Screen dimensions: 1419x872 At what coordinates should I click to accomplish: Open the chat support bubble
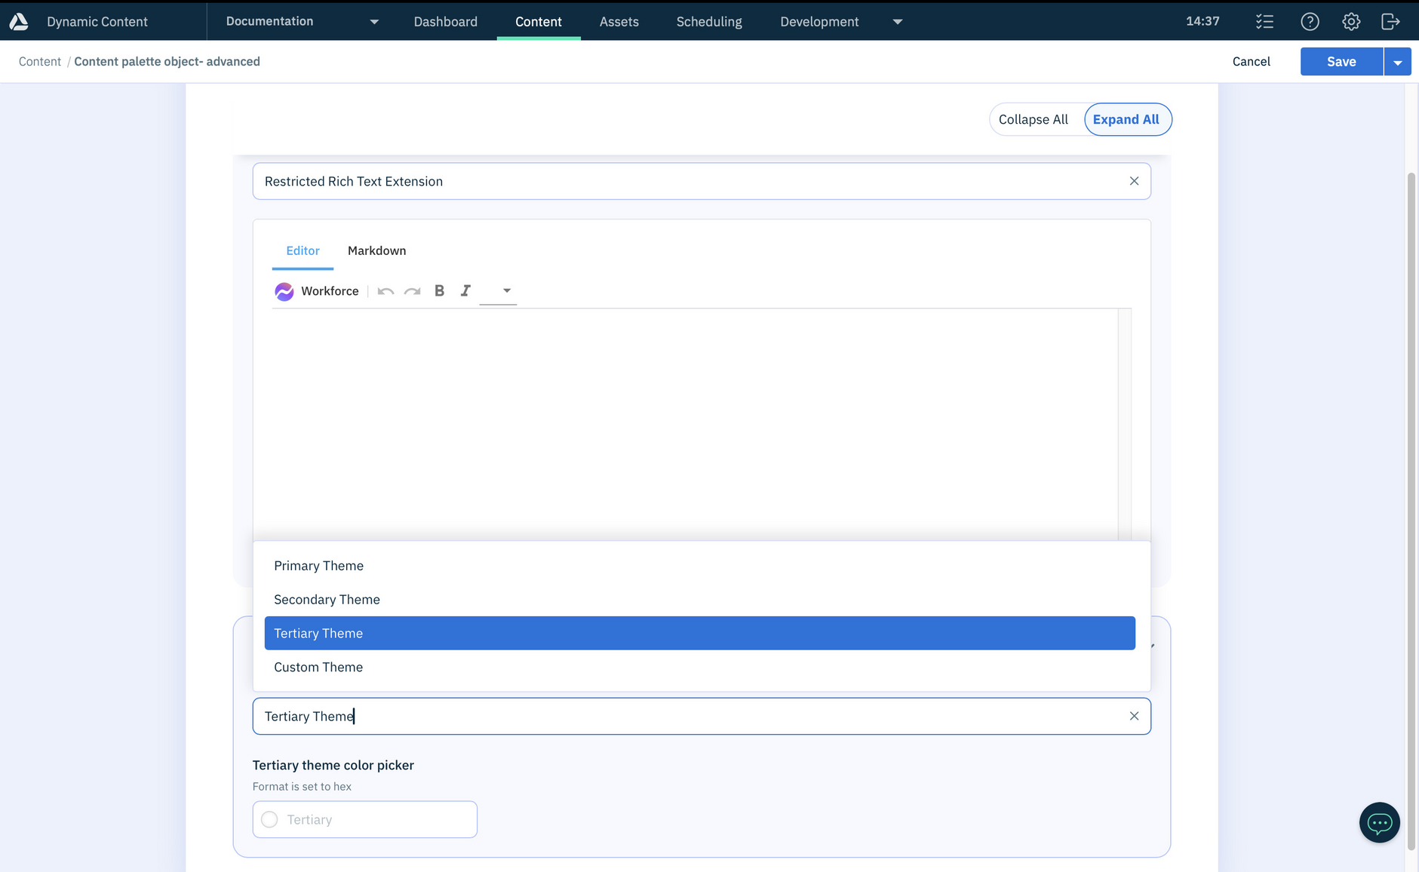point(1379,822)
